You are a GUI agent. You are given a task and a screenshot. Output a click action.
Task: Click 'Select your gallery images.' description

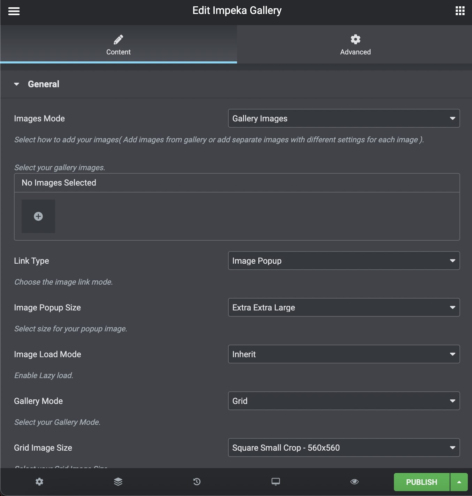(x=60, y=167)
